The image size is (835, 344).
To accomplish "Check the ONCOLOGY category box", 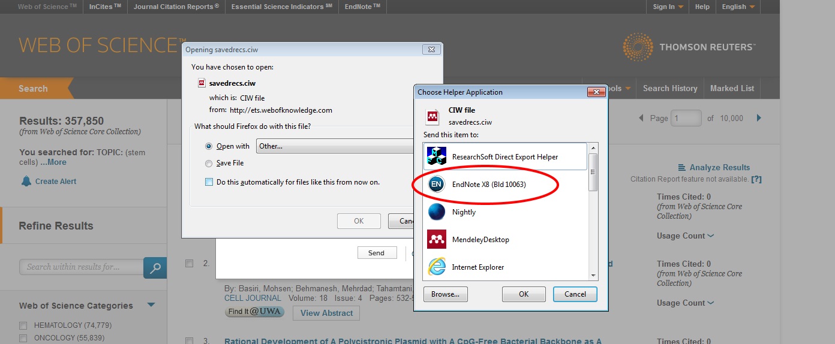I will [23, 339].
